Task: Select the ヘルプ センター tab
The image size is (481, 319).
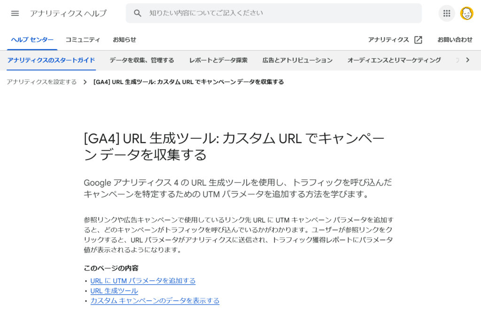Action: [32, 40]
